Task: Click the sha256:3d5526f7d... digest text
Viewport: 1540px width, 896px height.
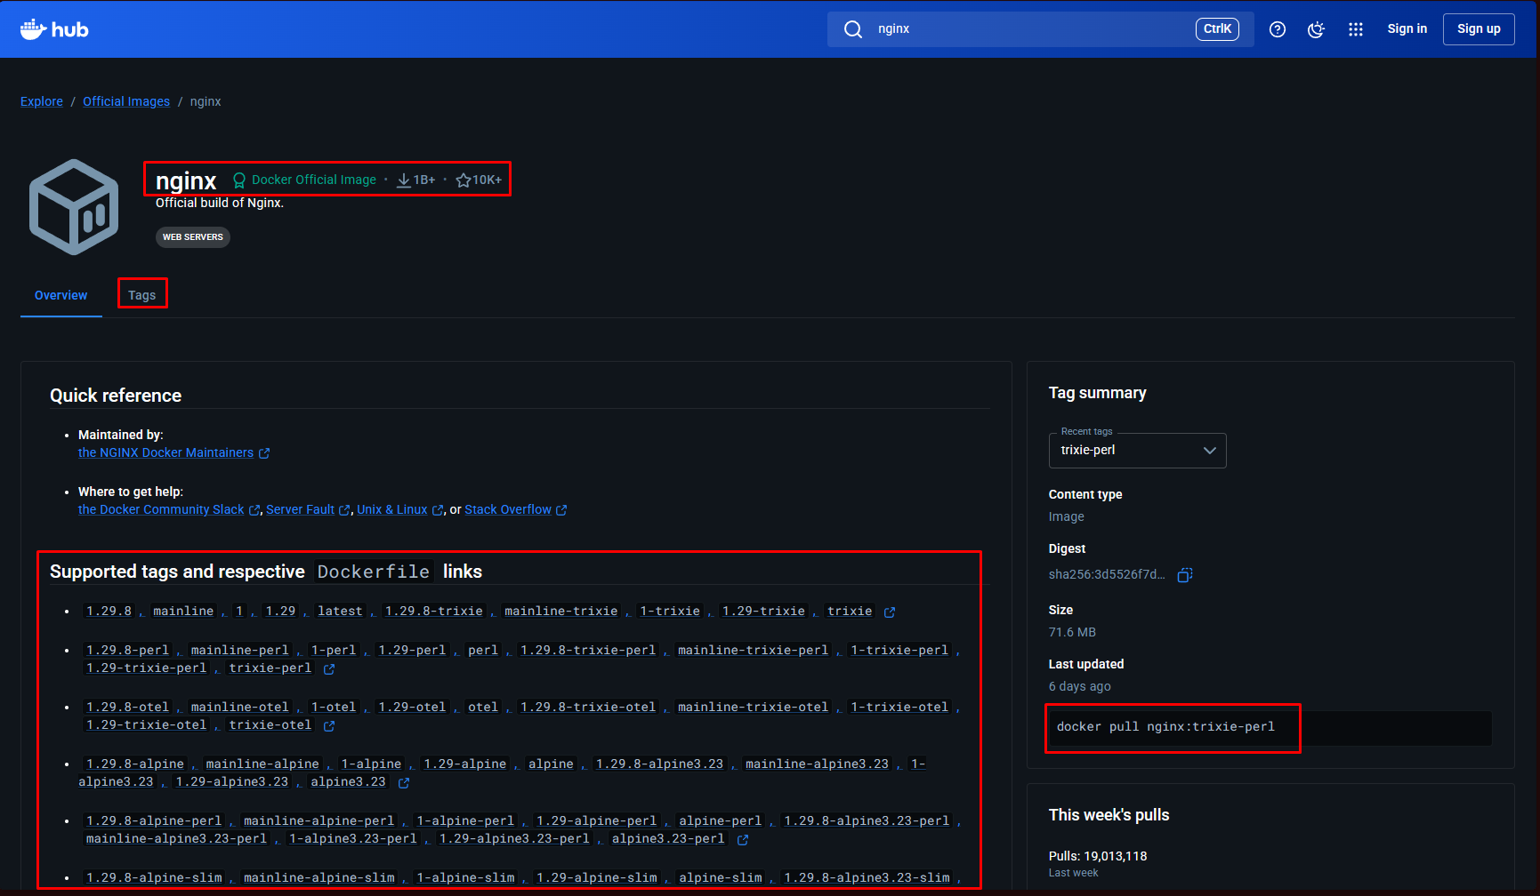Action: click(1107, 574)
